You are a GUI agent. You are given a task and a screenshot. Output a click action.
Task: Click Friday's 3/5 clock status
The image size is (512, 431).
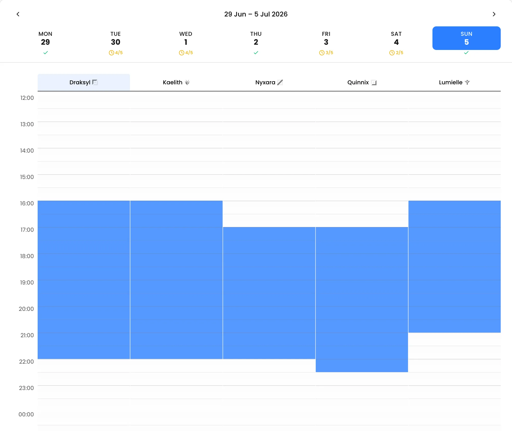tap(326, 53)
